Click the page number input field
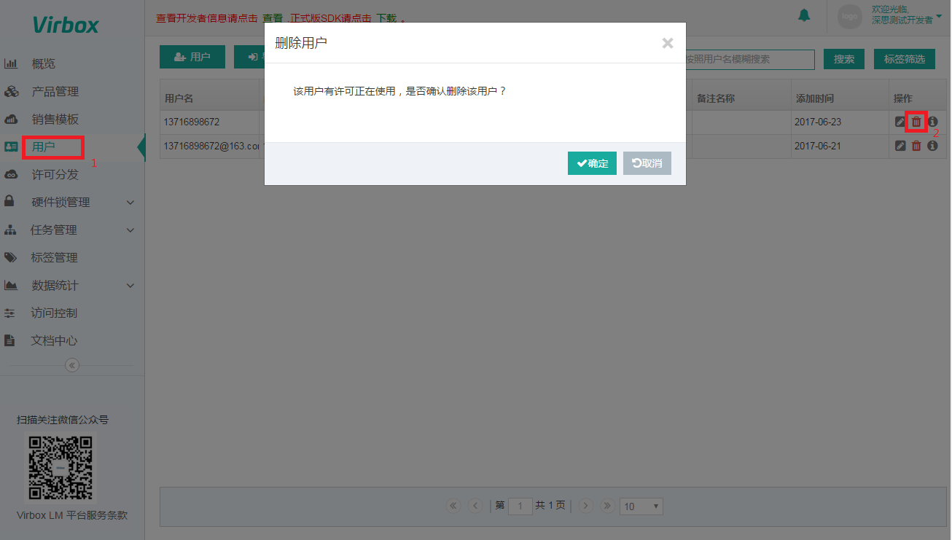 520,506
